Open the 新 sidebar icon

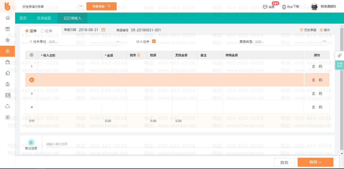click(8, 117)
